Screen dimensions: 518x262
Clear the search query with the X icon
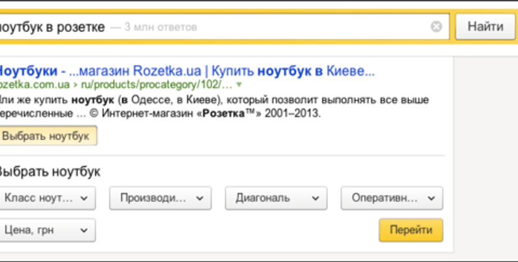coord(436,27)
